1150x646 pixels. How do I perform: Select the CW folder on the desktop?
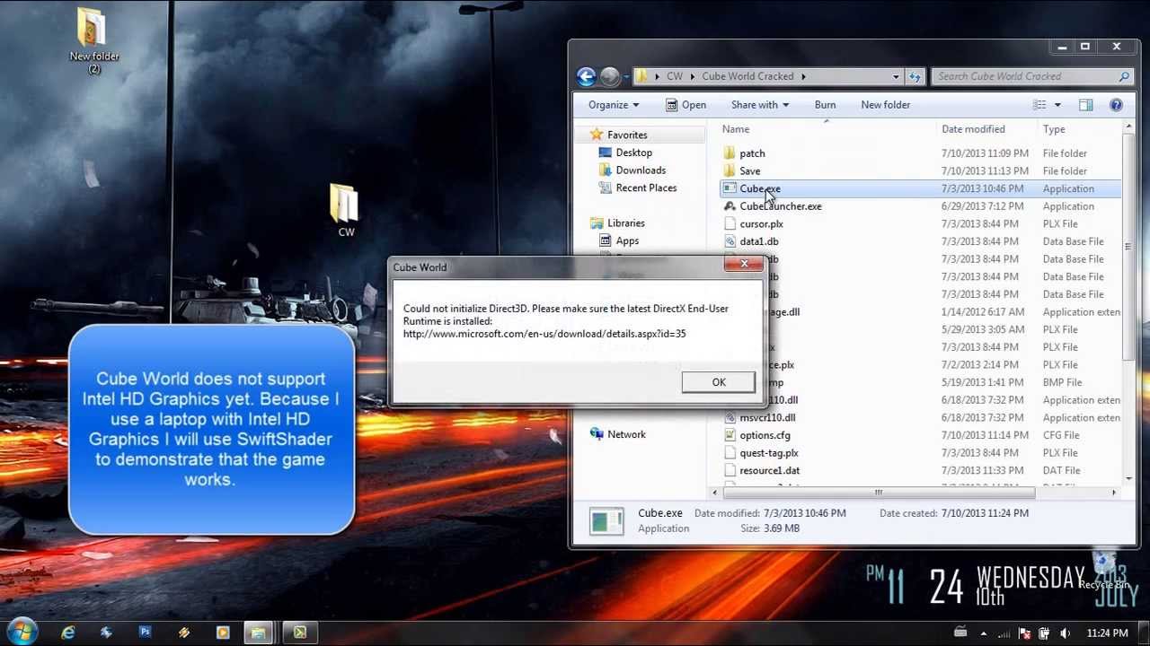(345, 211)
